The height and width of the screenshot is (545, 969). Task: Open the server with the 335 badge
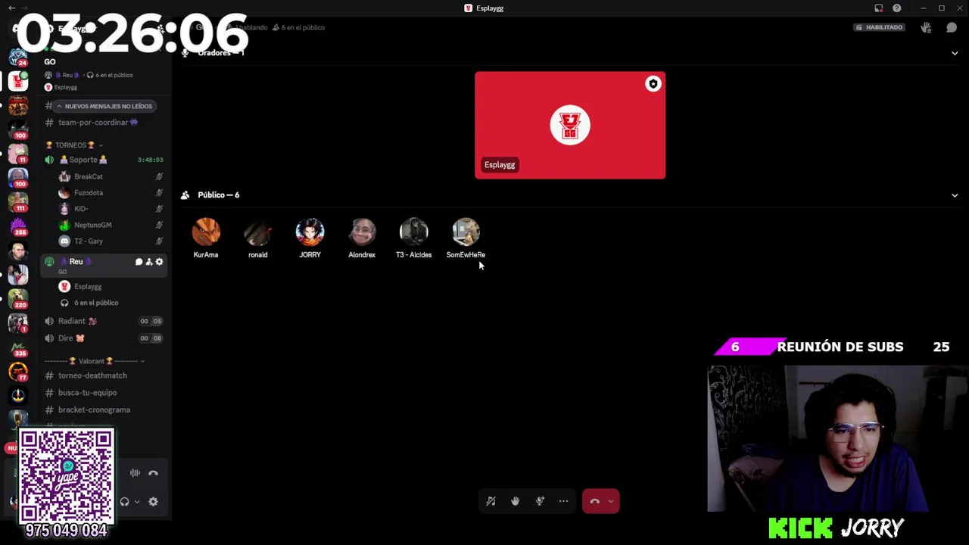(18, 347)
